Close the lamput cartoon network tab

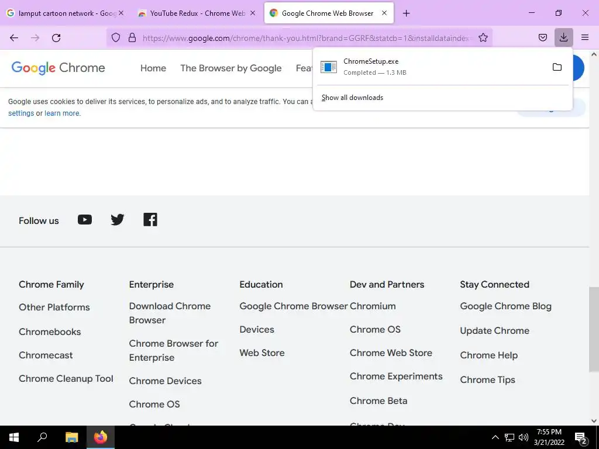121,13
